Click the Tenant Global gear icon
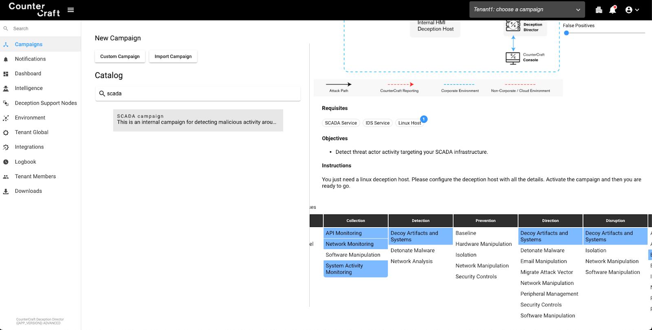 pos(6,133)
